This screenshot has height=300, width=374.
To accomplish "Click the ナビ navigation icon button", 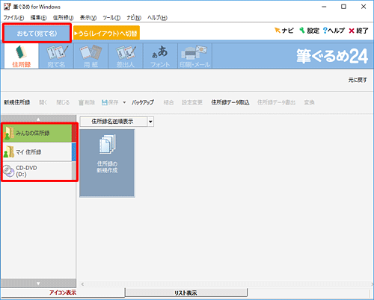I will point(283,31).
